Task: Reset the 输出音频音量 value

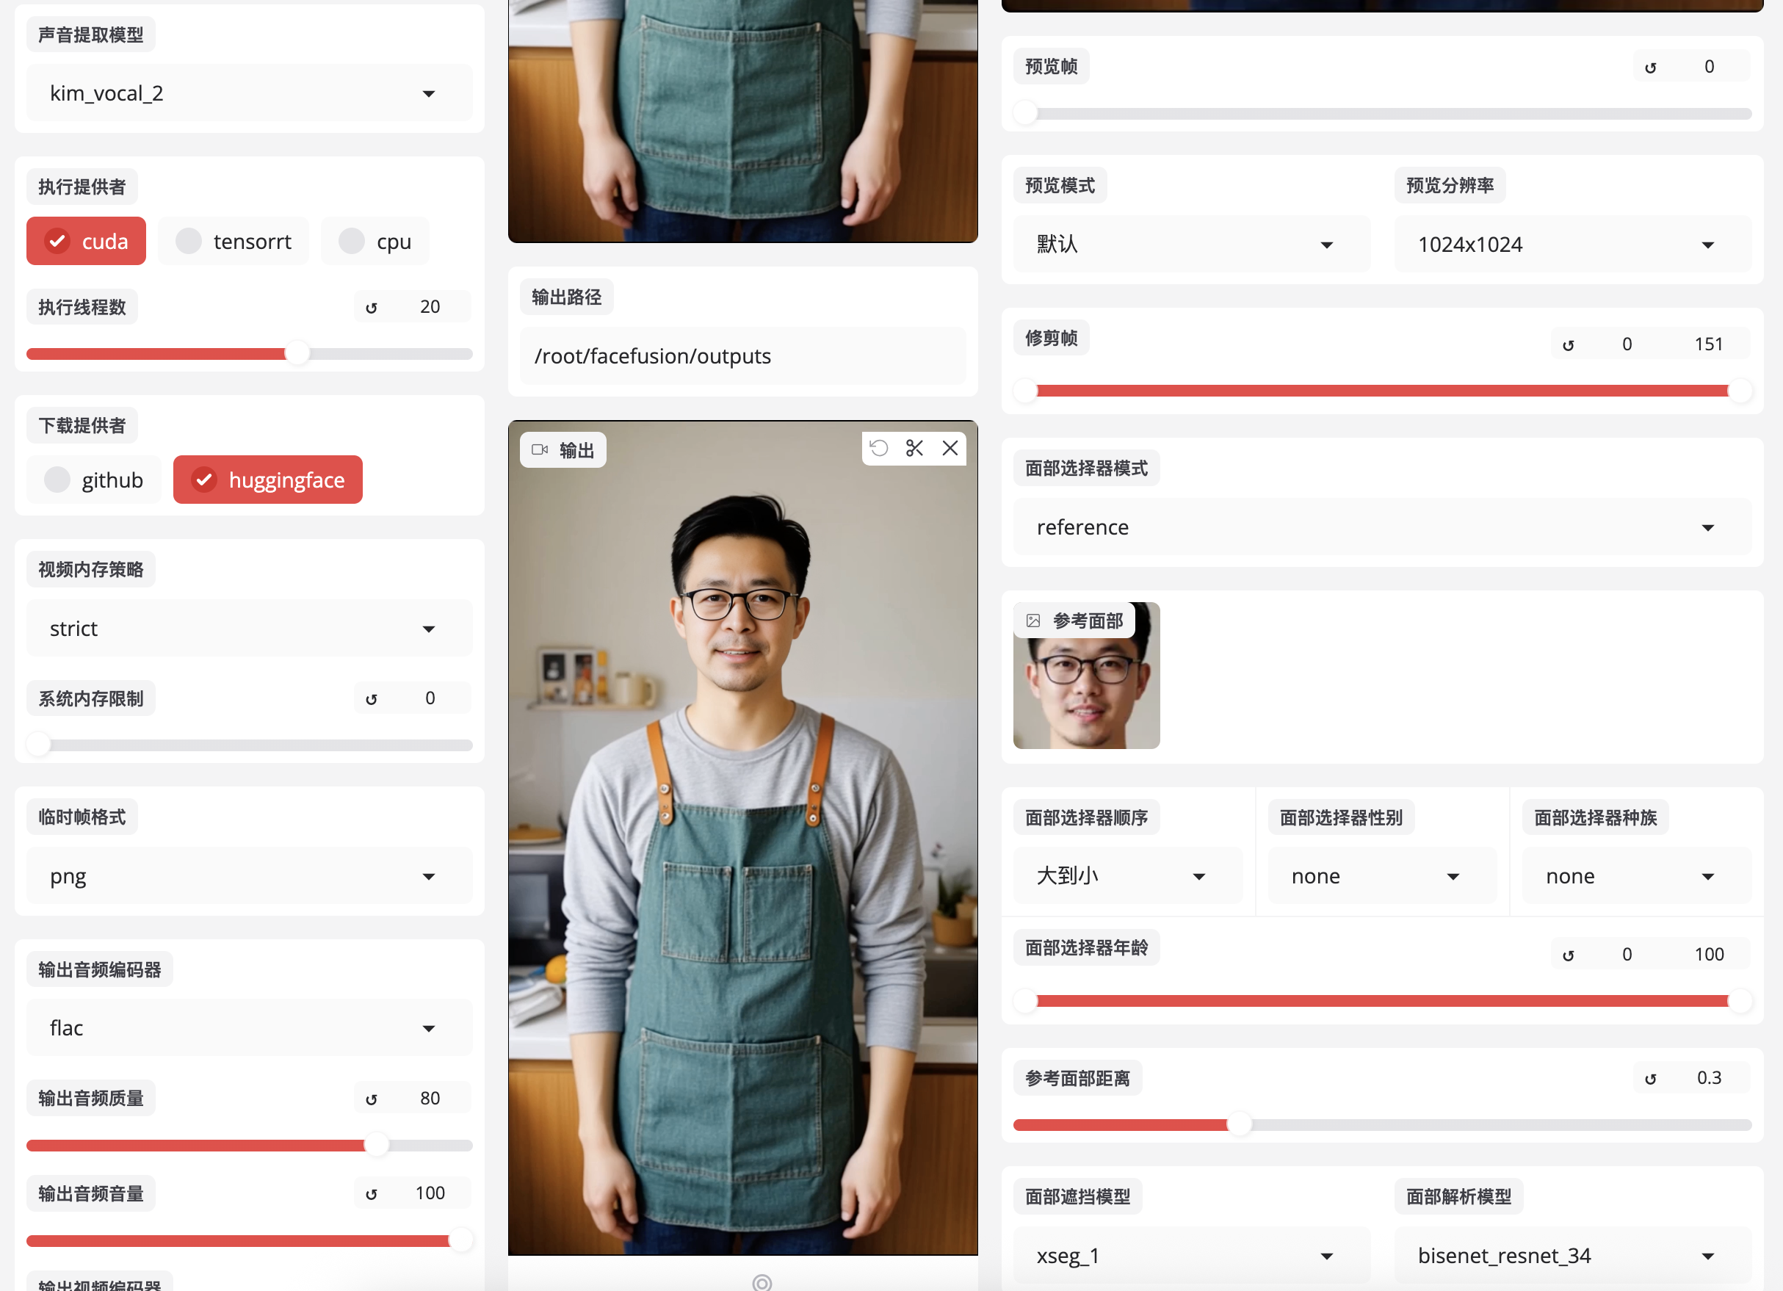Action: [x=372, y=1194]
